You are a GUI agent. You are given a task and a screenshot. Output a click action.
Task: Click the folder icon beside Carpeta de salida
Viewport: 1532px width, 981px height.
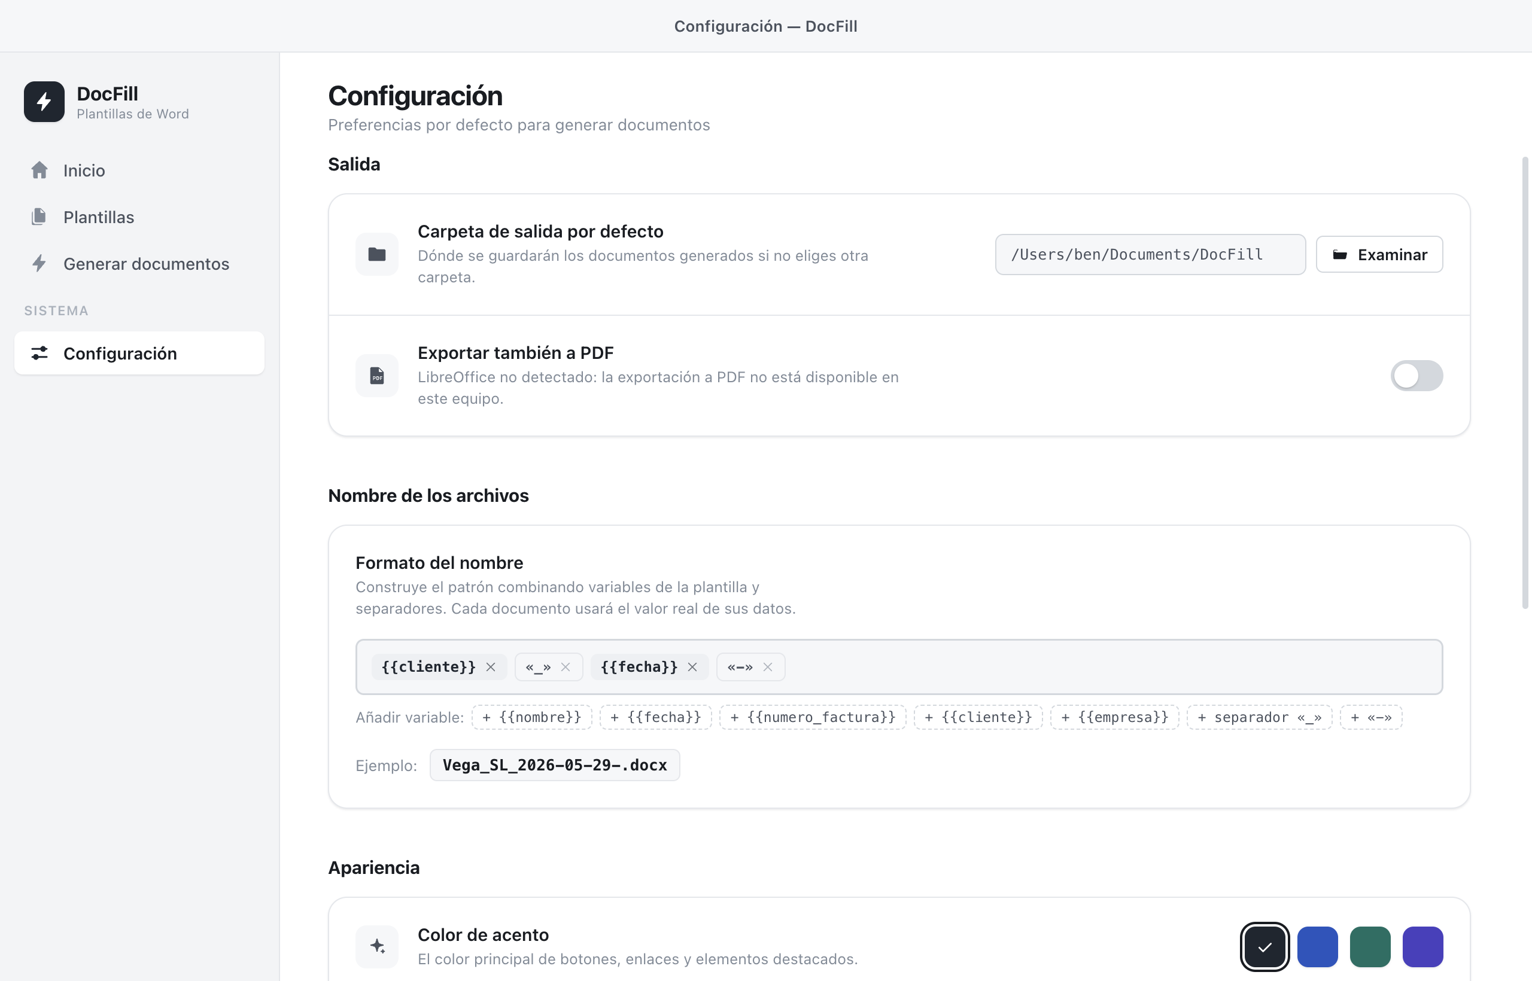(376, 254)
